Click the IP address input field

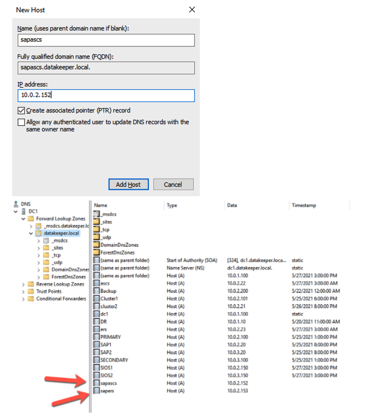point(106,95)
